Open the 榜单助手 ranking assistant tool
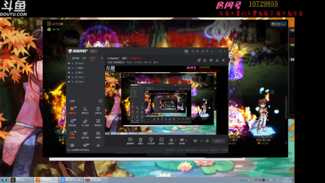This screenshot has height=183, width=325. click(x=98, y=122)
